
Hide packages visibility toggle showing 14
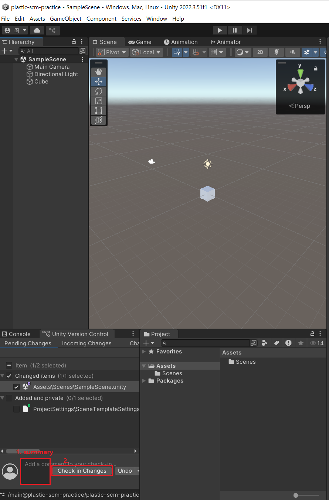coord(317,343)
